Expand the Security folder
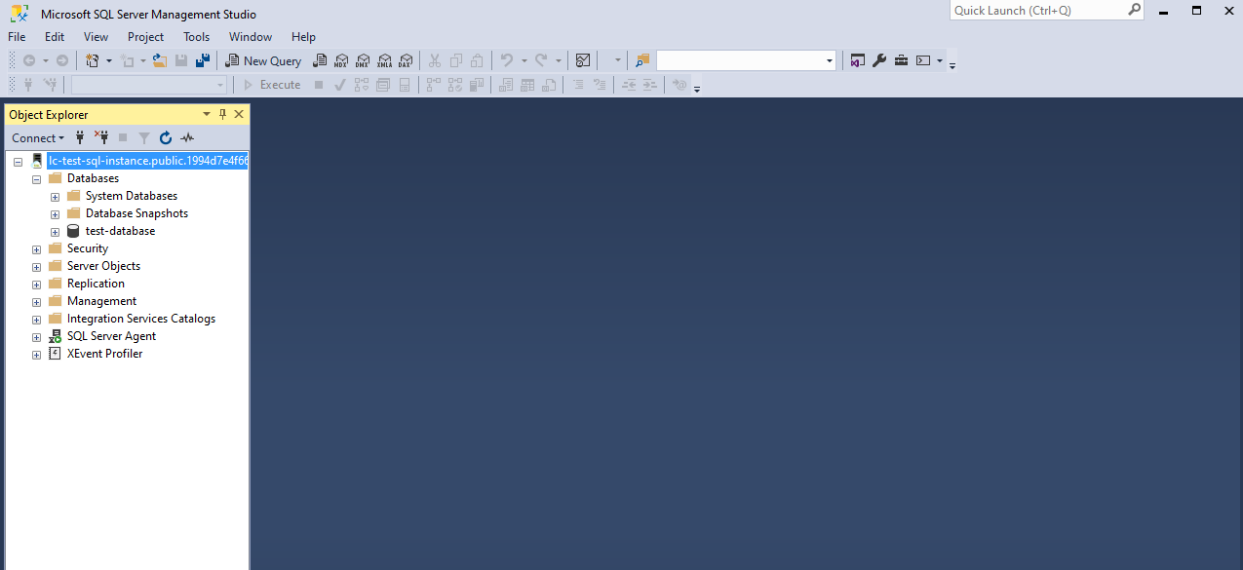This screenshot has height=570, width=1243. click(x=36, y=249)
